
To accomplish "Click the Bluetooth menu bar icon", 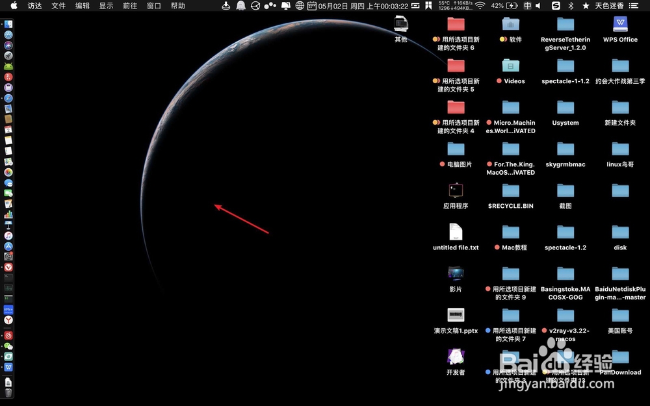I will (x=571, y=6).
